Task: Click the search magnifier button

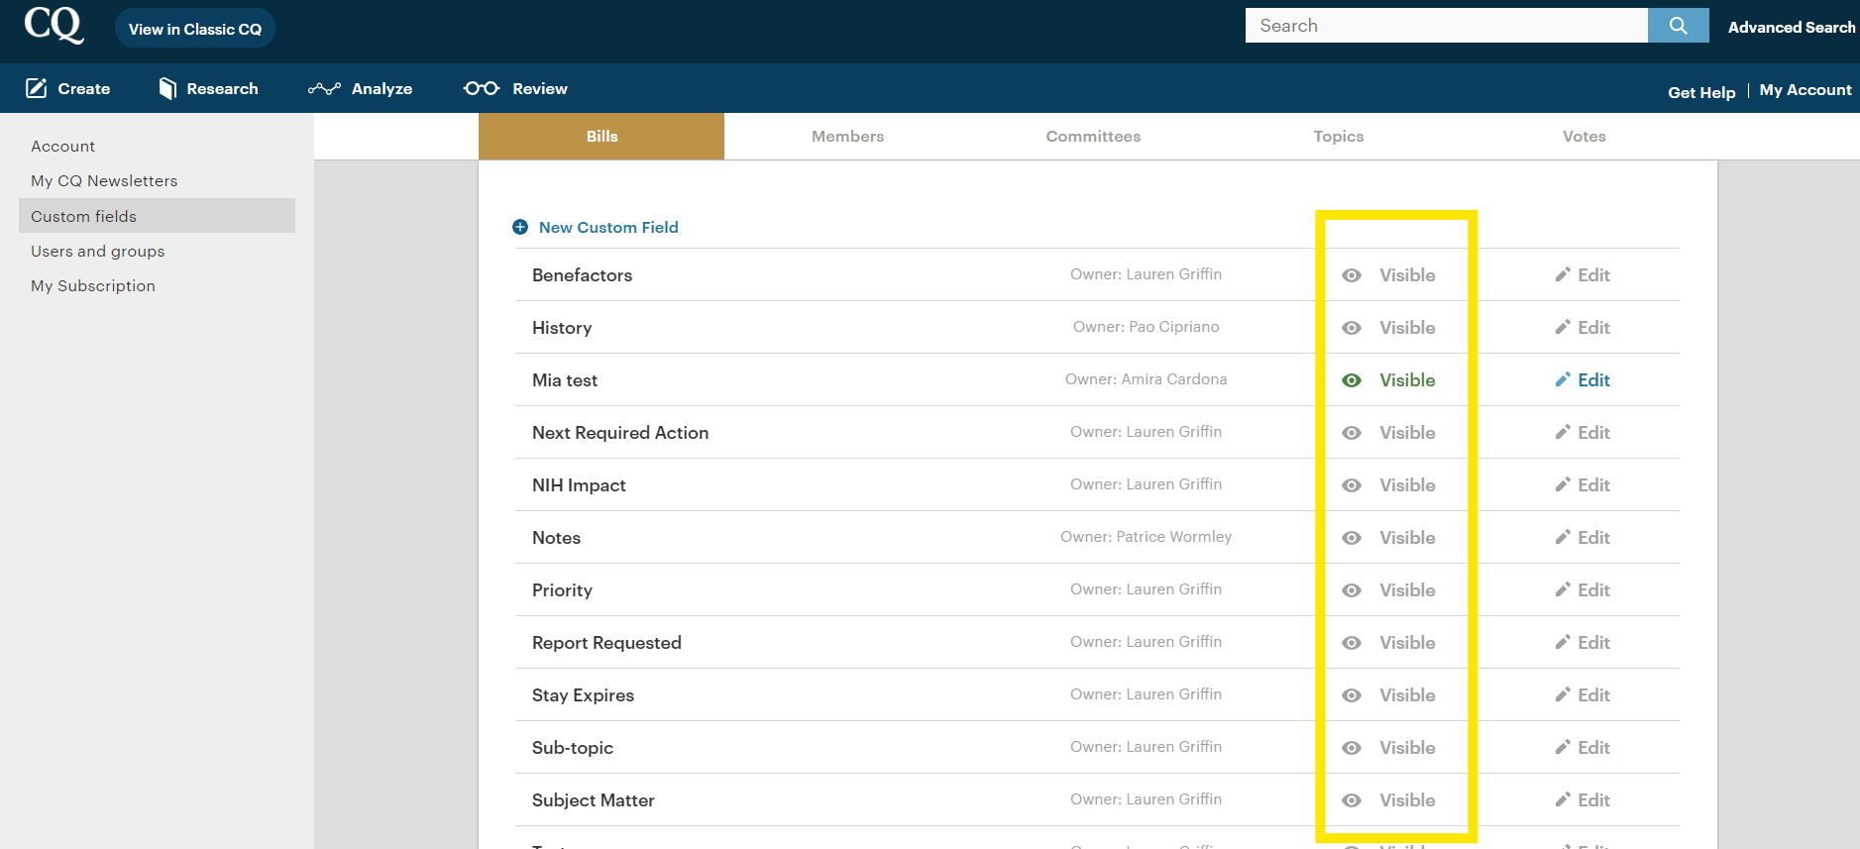Action: [x=1678, y=26]
